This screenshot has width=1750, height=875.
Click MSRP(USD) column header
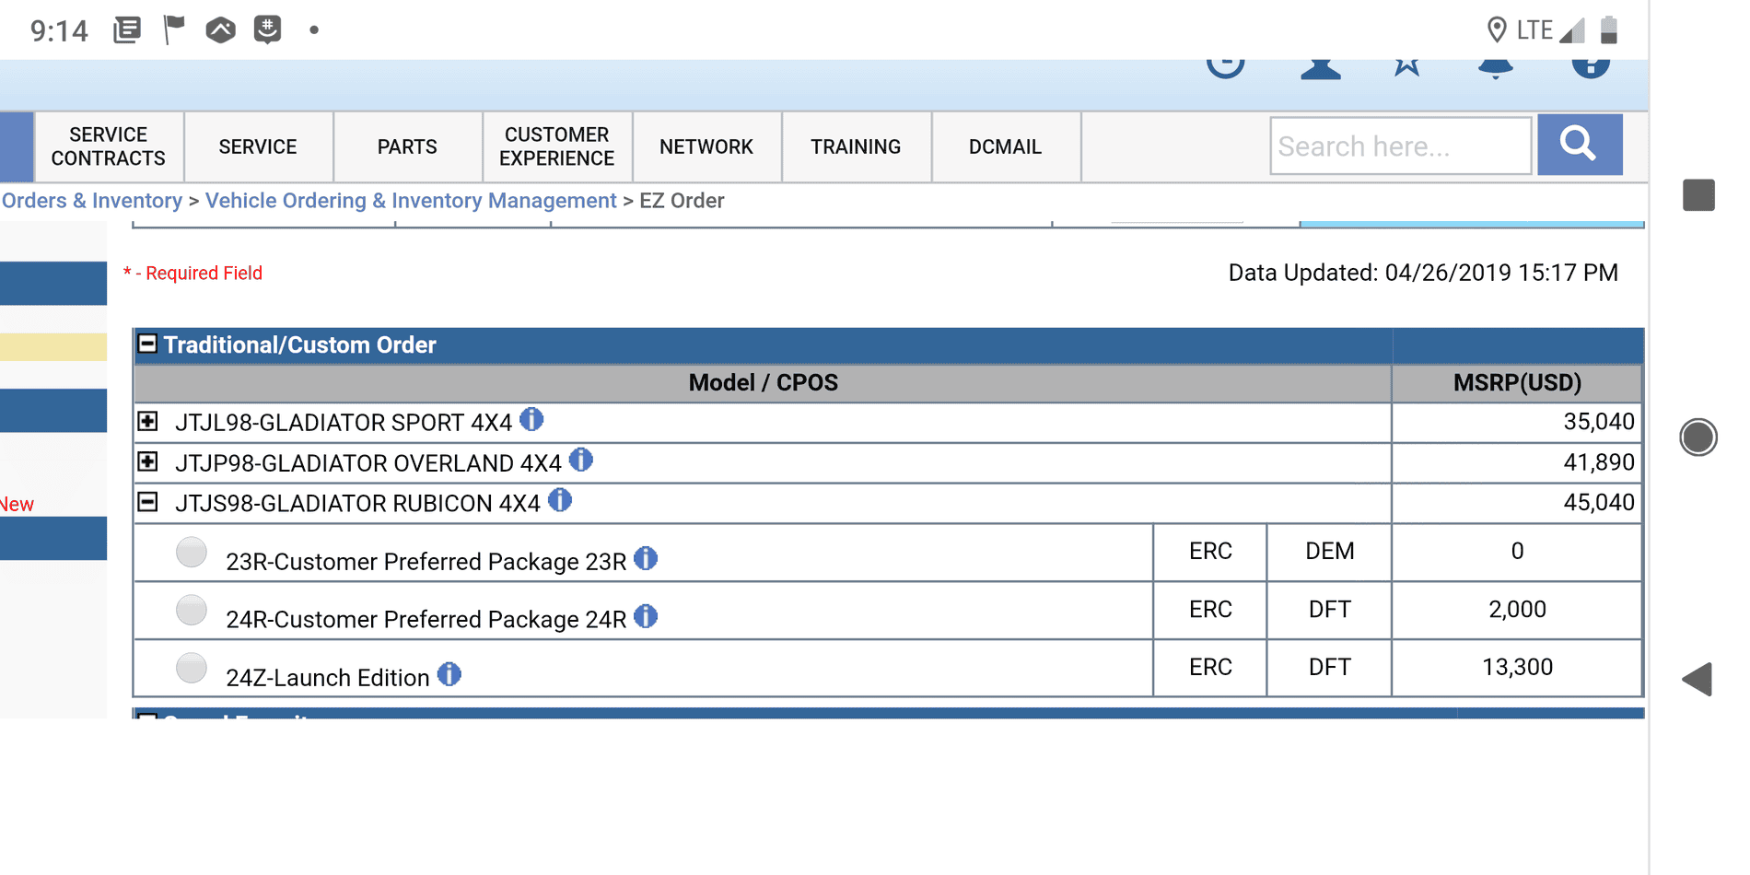click(1517, 383)
